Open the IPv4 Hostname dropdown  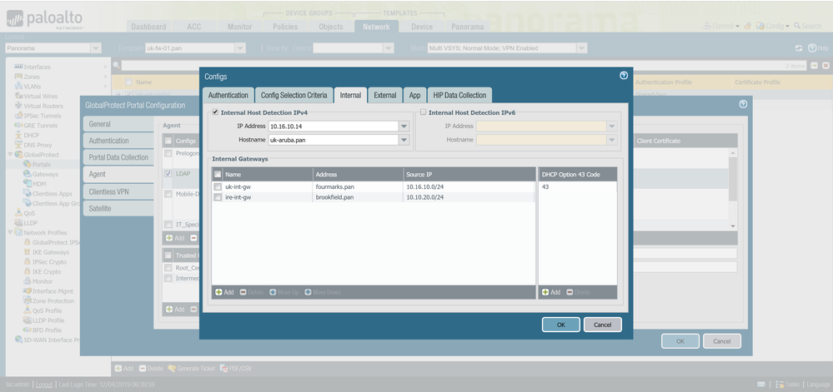pos(404,140)
